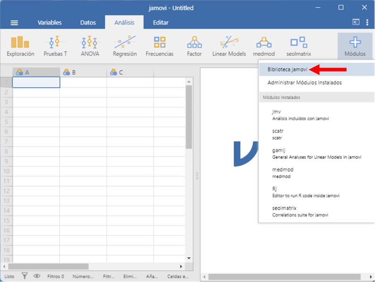Open the hamburger main menu
Viewport: 375px width, 282px height.
(x=15, y=23)
